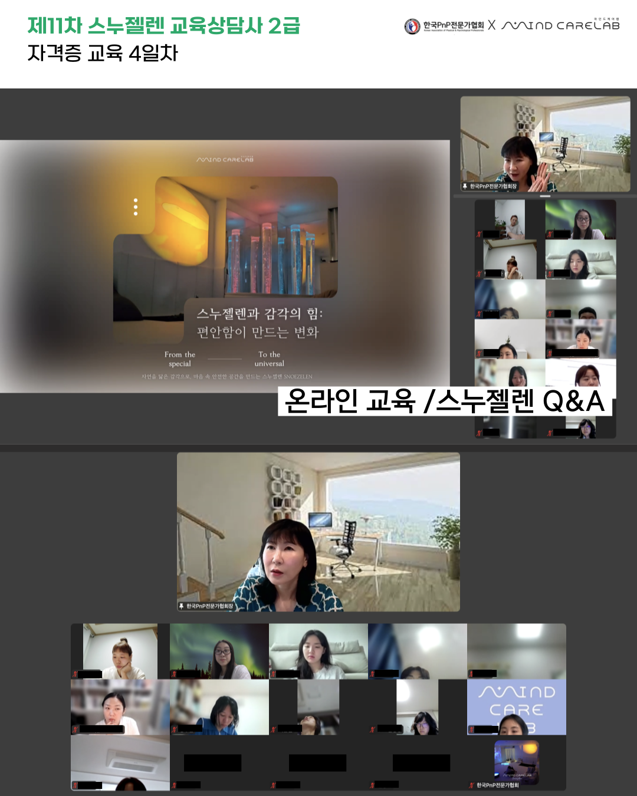
Task: Select the ceiling air conditioner video tile
Action: point(120,762)
